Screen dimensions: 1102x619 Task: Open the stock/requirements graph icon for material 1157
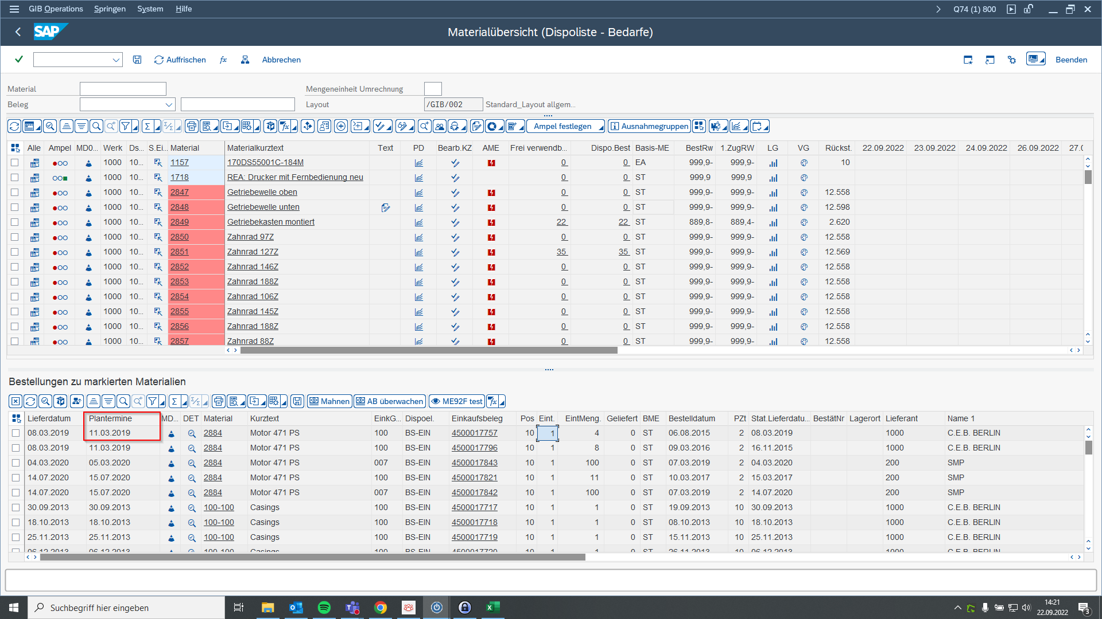(419, 163)
